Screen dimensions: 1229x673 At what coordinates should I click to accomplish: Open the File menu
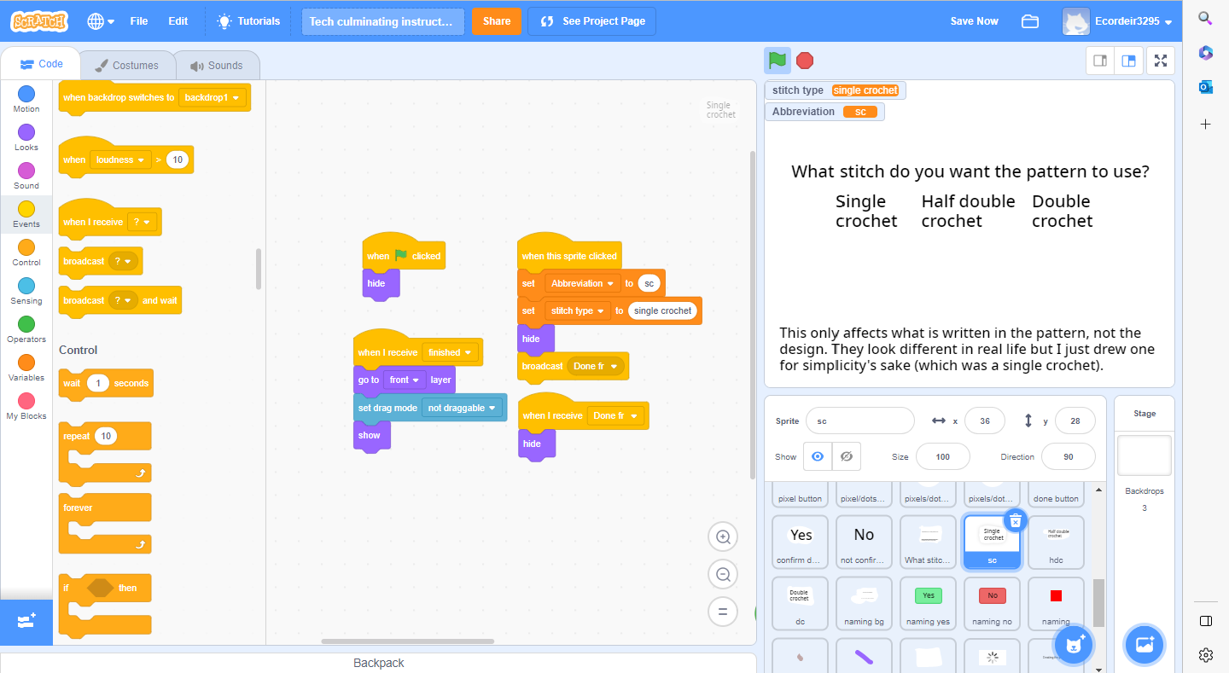139,21
